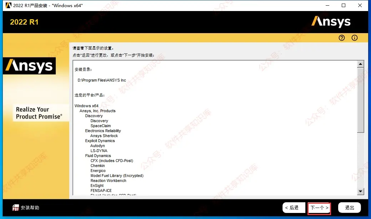Screen dimensions: 371x219
Task: Click the Ansys, Inc. Products entry
Action: [97, 111]
